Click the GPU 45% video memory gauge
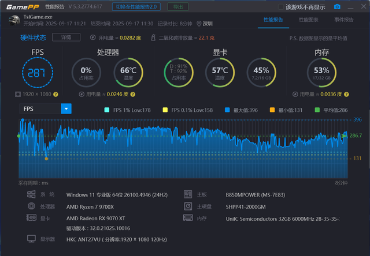 point(261,73)
